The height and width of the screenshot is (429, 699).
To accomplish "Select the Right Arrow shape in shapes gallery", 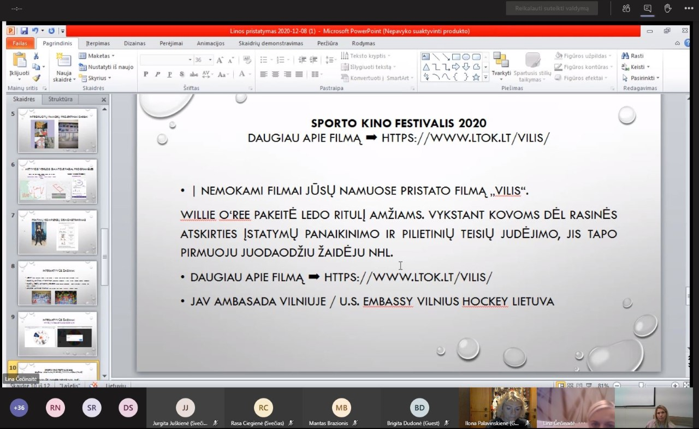I will click(x=456, y=67).
